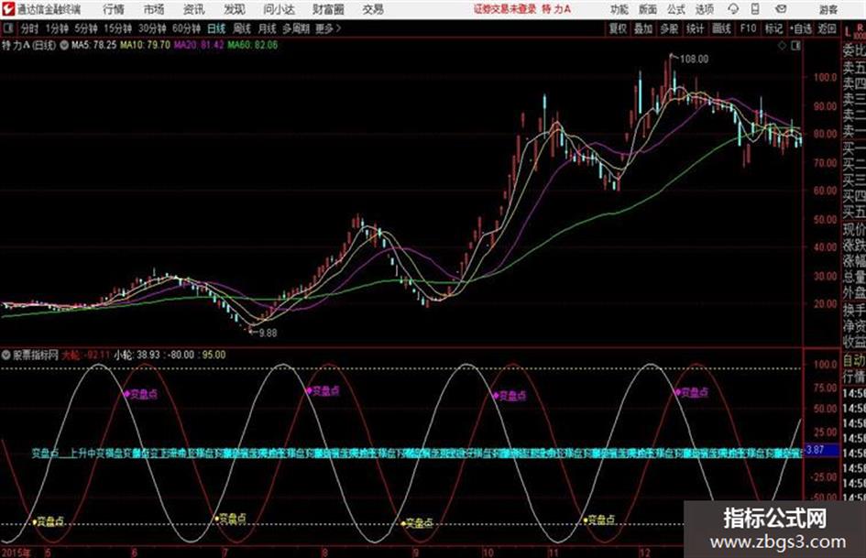Switch to 15分钟 period tab
The image size is (866, 558).
tap(117, 28)
